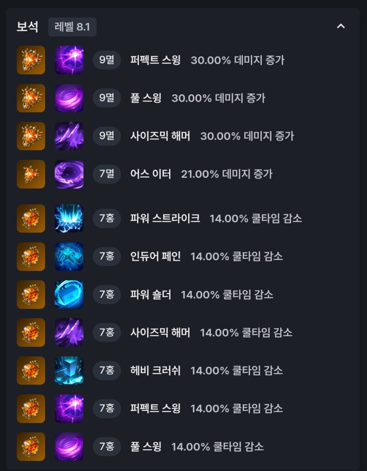Click the 7멸 badge for 어스 이터
The image size is (367, 471).
click(107, 174)
